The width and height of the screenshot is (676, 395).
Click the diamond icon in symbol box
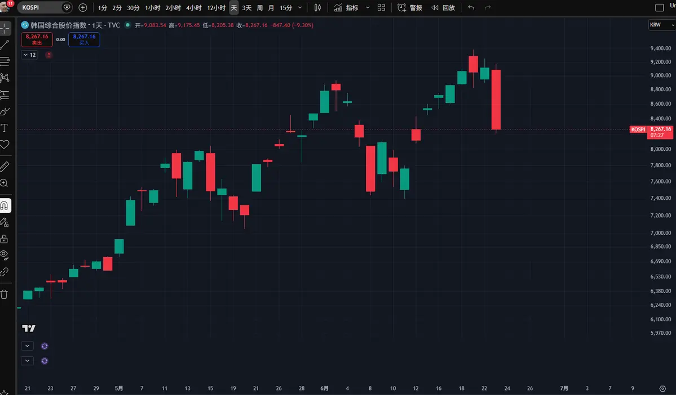[x=67, y=7]
